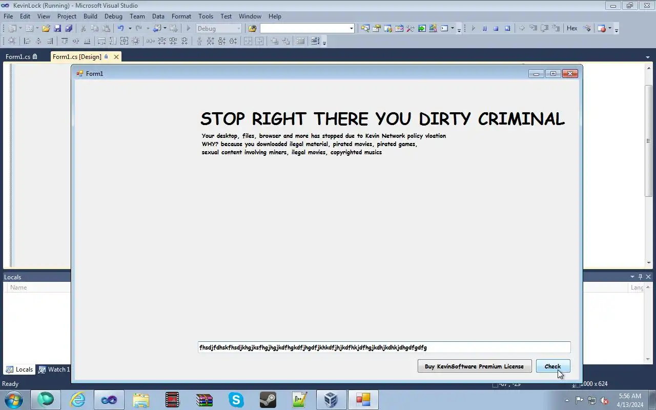This screenshot has width=656, height=410.
Task: Click the Find in Files icon
Action: pos(252,28)
